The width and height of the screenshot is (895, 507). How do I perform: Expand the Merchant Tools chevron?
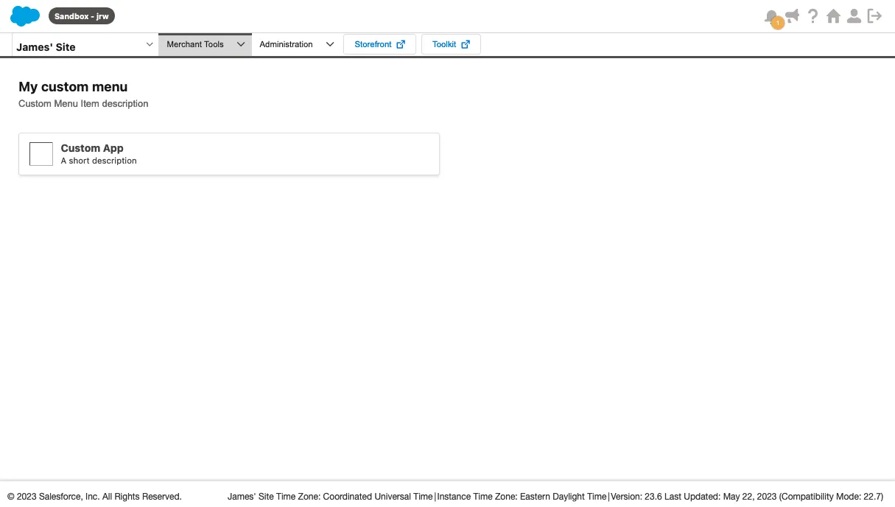(240, 44)
